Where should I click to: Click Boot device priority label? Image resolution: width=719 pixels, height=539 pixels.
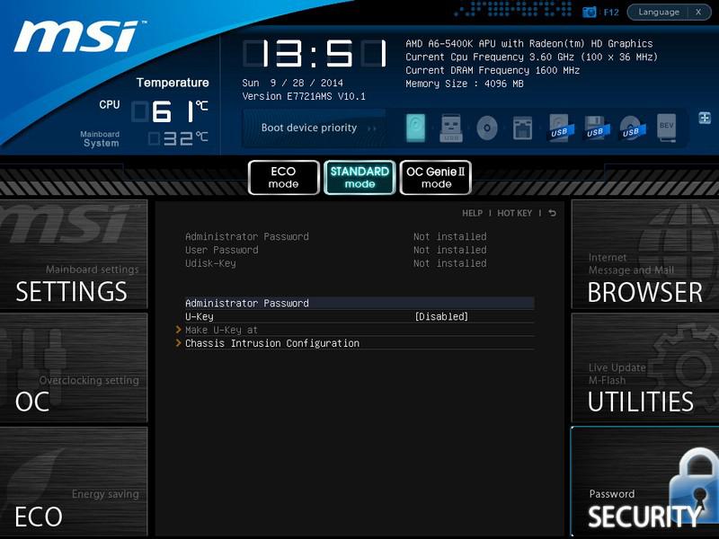[x=309, y=128]
